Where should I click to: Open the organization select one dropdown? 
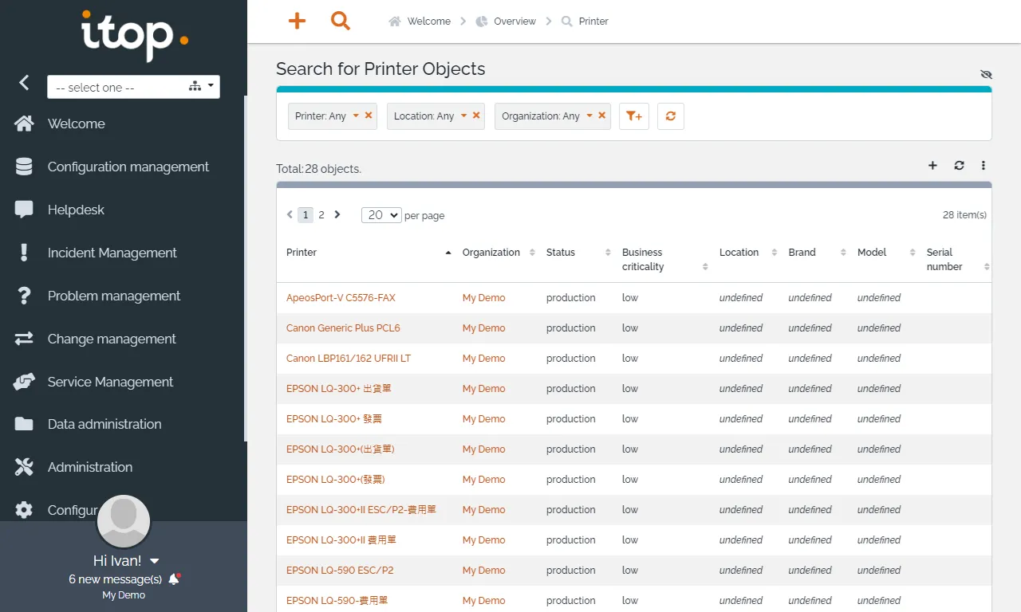pyautogui.click(x=133, y=87)
